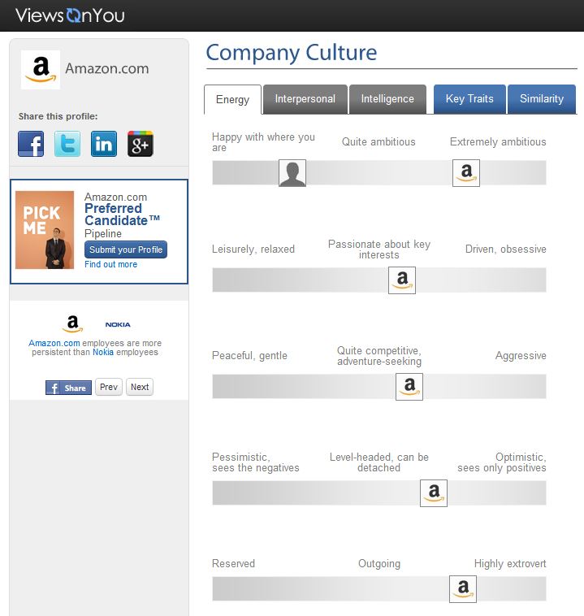
Task: Click Amazon marker on Reserved–Extrovert scale
Action: 463,589
